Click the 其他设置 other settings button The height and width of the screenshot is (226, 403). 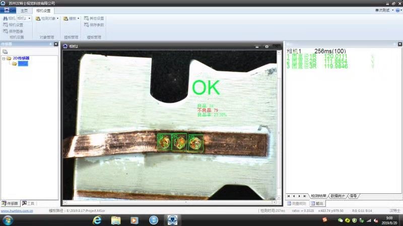94,19
